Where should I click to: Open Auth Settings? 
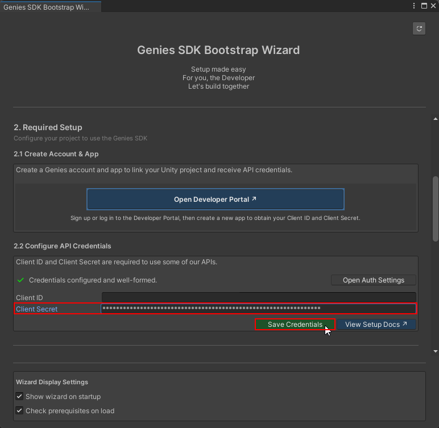[373, 280]
